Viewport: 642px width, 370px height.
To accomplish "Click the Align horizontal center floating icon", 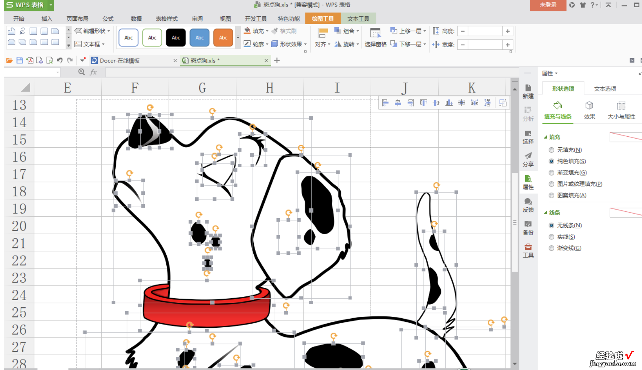I will coord(398,103).
